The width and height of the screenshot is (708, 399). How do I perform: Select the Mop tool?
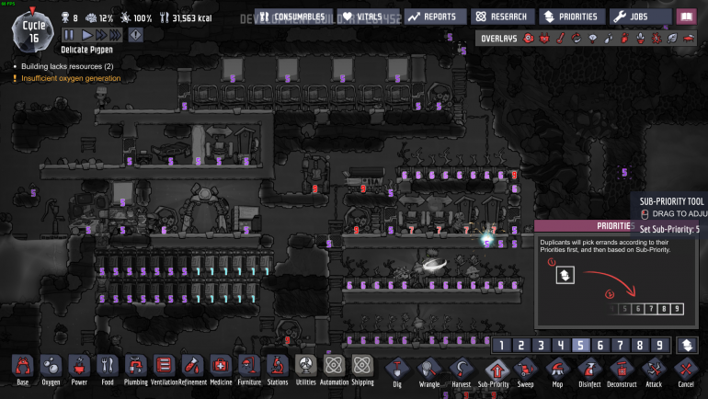[x=557, y=373]
